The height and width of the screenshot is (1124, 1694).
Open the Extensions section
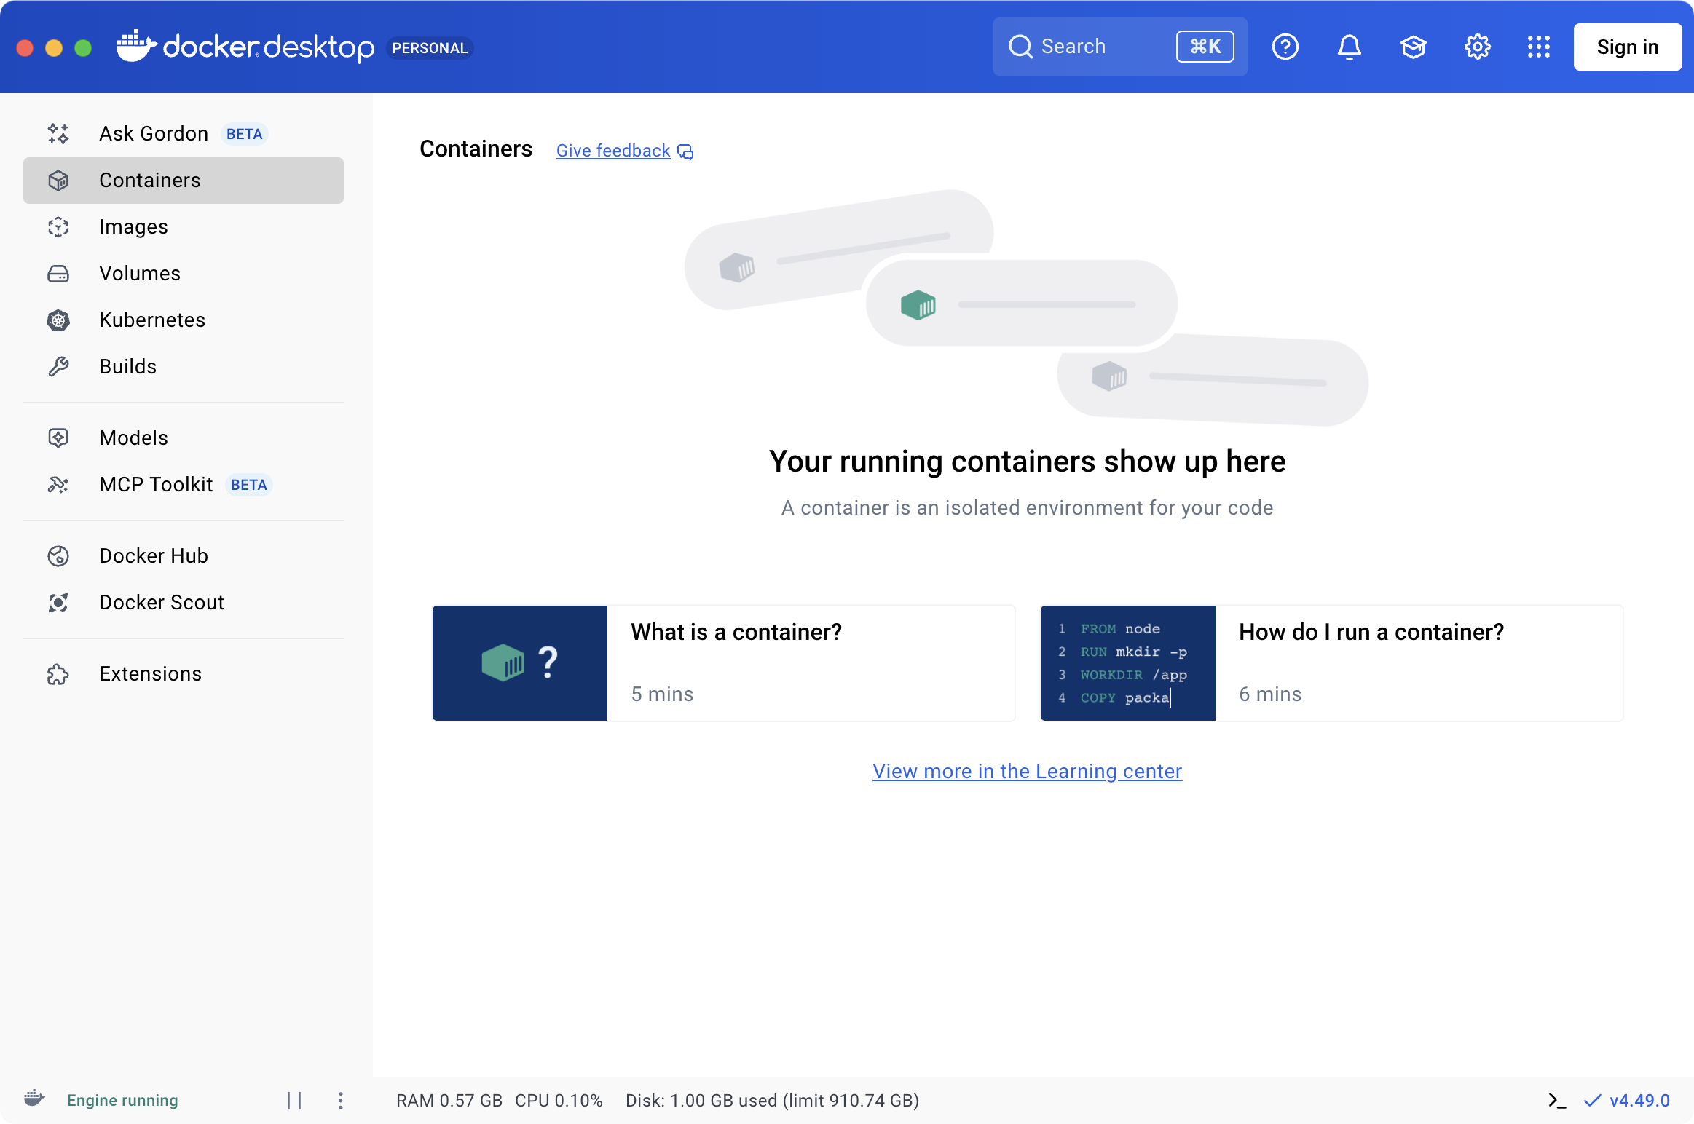[149, 673]
